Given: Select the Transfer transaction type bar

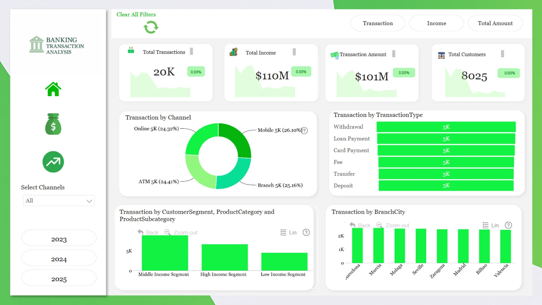Looking at the screenshot, I should click(446, 174).
